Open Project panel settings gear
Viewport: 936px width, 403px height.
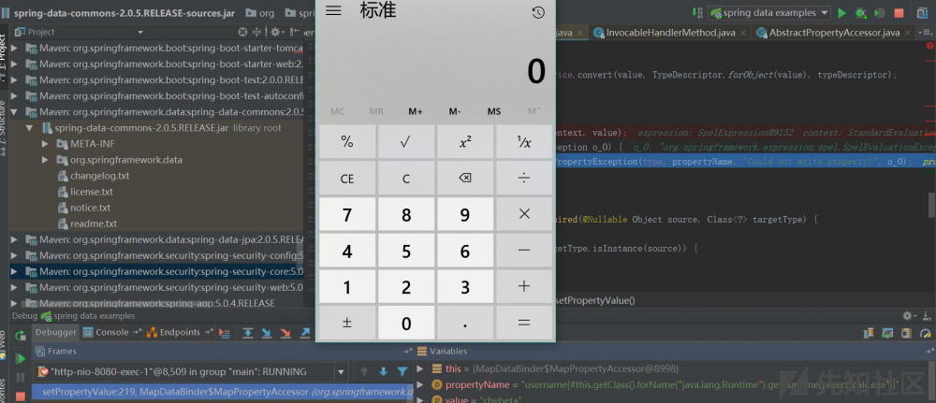click(x=276, y=32)
